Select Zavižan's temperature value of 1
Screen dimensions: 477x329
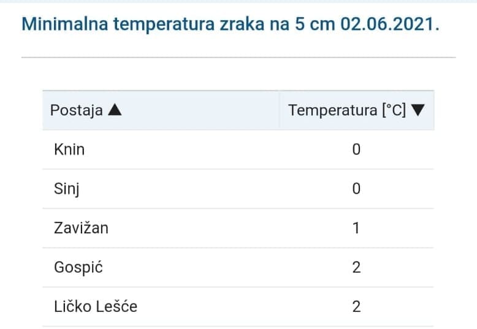(356, 228)
